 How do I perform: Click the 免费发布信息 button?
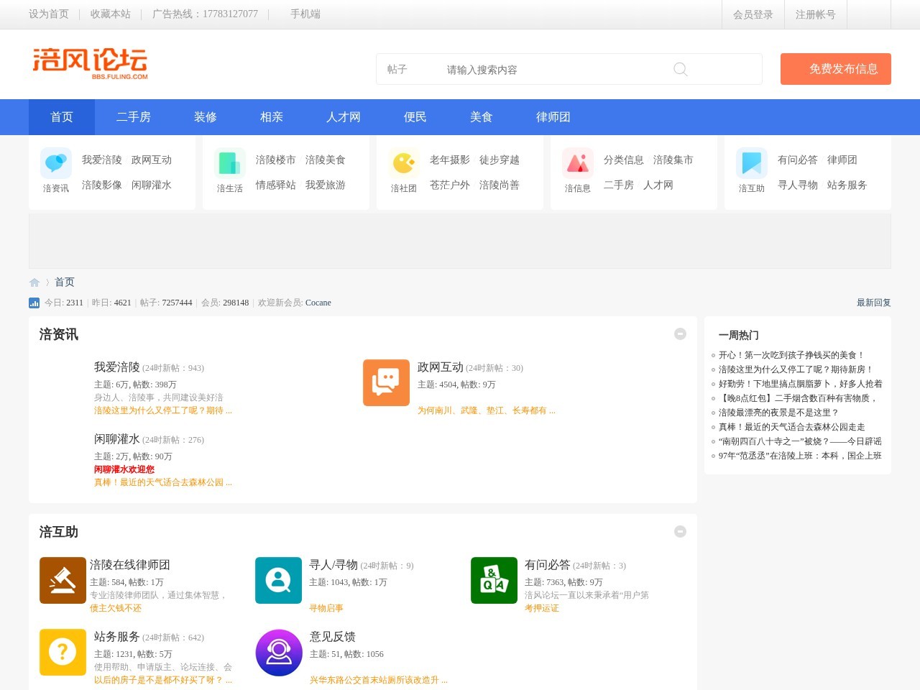coord(835,69)
